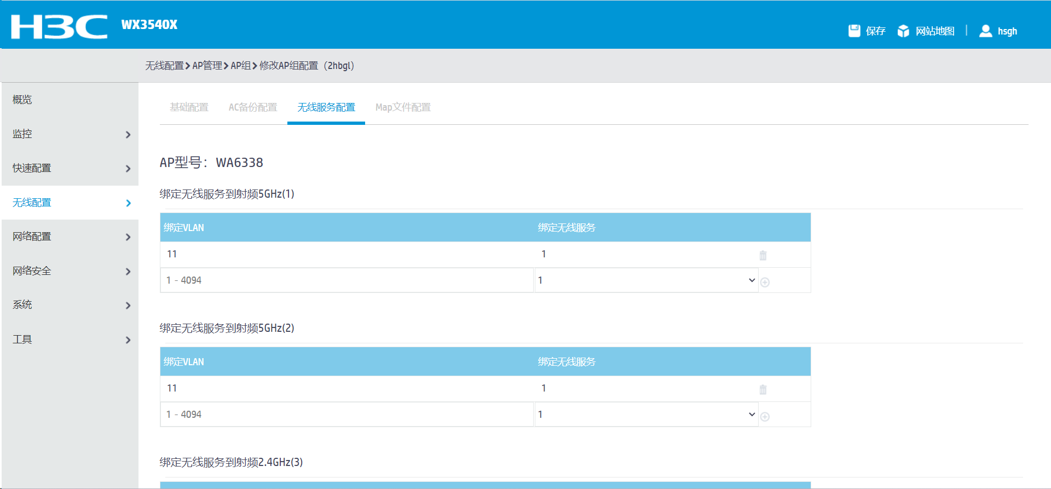
Task: Expand the 系统 sidebar menu
Action: click(x=70, y=305)
